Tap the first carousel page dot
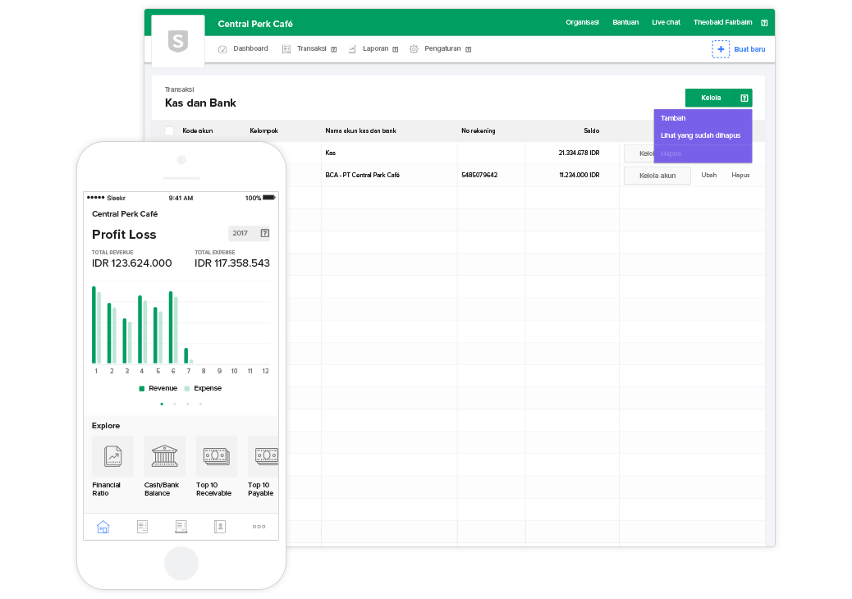 pyautogui.click(x=162, y=404)
